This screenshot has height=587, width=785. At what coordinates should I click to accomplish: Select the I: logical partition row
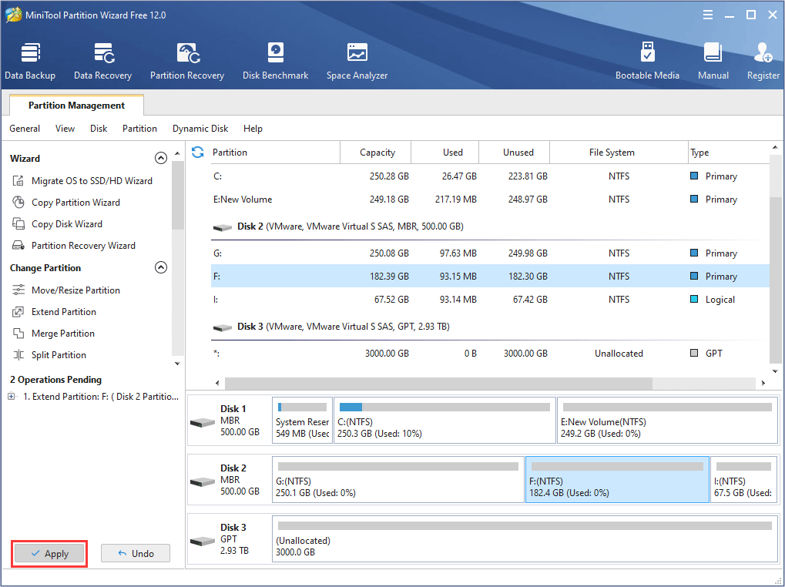coord(490,299)
